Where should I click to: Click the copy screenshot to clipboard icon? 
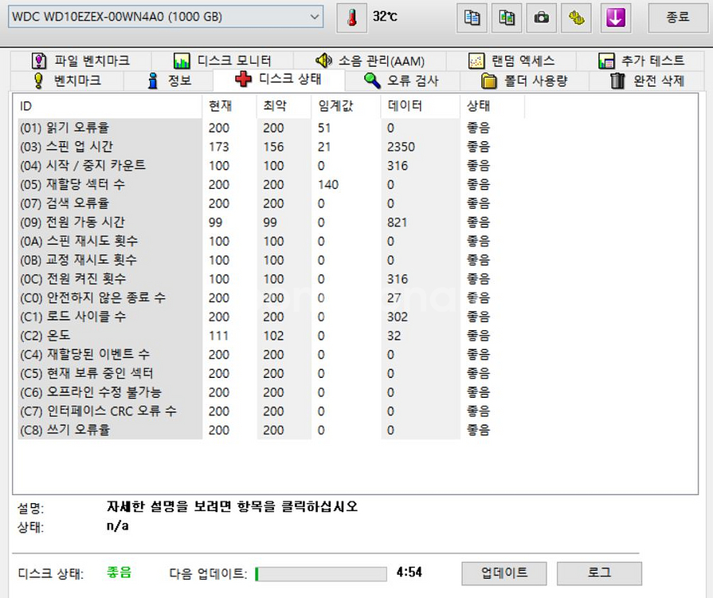(507, 18)
